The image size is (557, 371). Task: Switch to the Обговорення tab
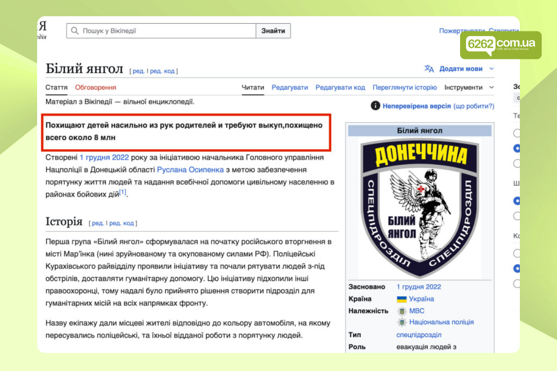click(x=96, y=87)
